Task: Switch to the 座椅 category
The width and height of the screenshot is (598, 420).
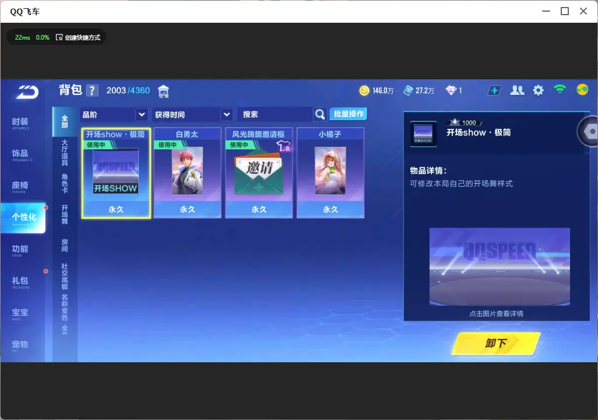Action: point(20,186)
